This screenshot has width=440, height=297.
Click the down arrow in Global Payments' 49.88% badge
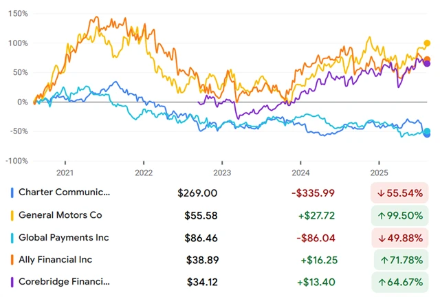click(379, 237)
